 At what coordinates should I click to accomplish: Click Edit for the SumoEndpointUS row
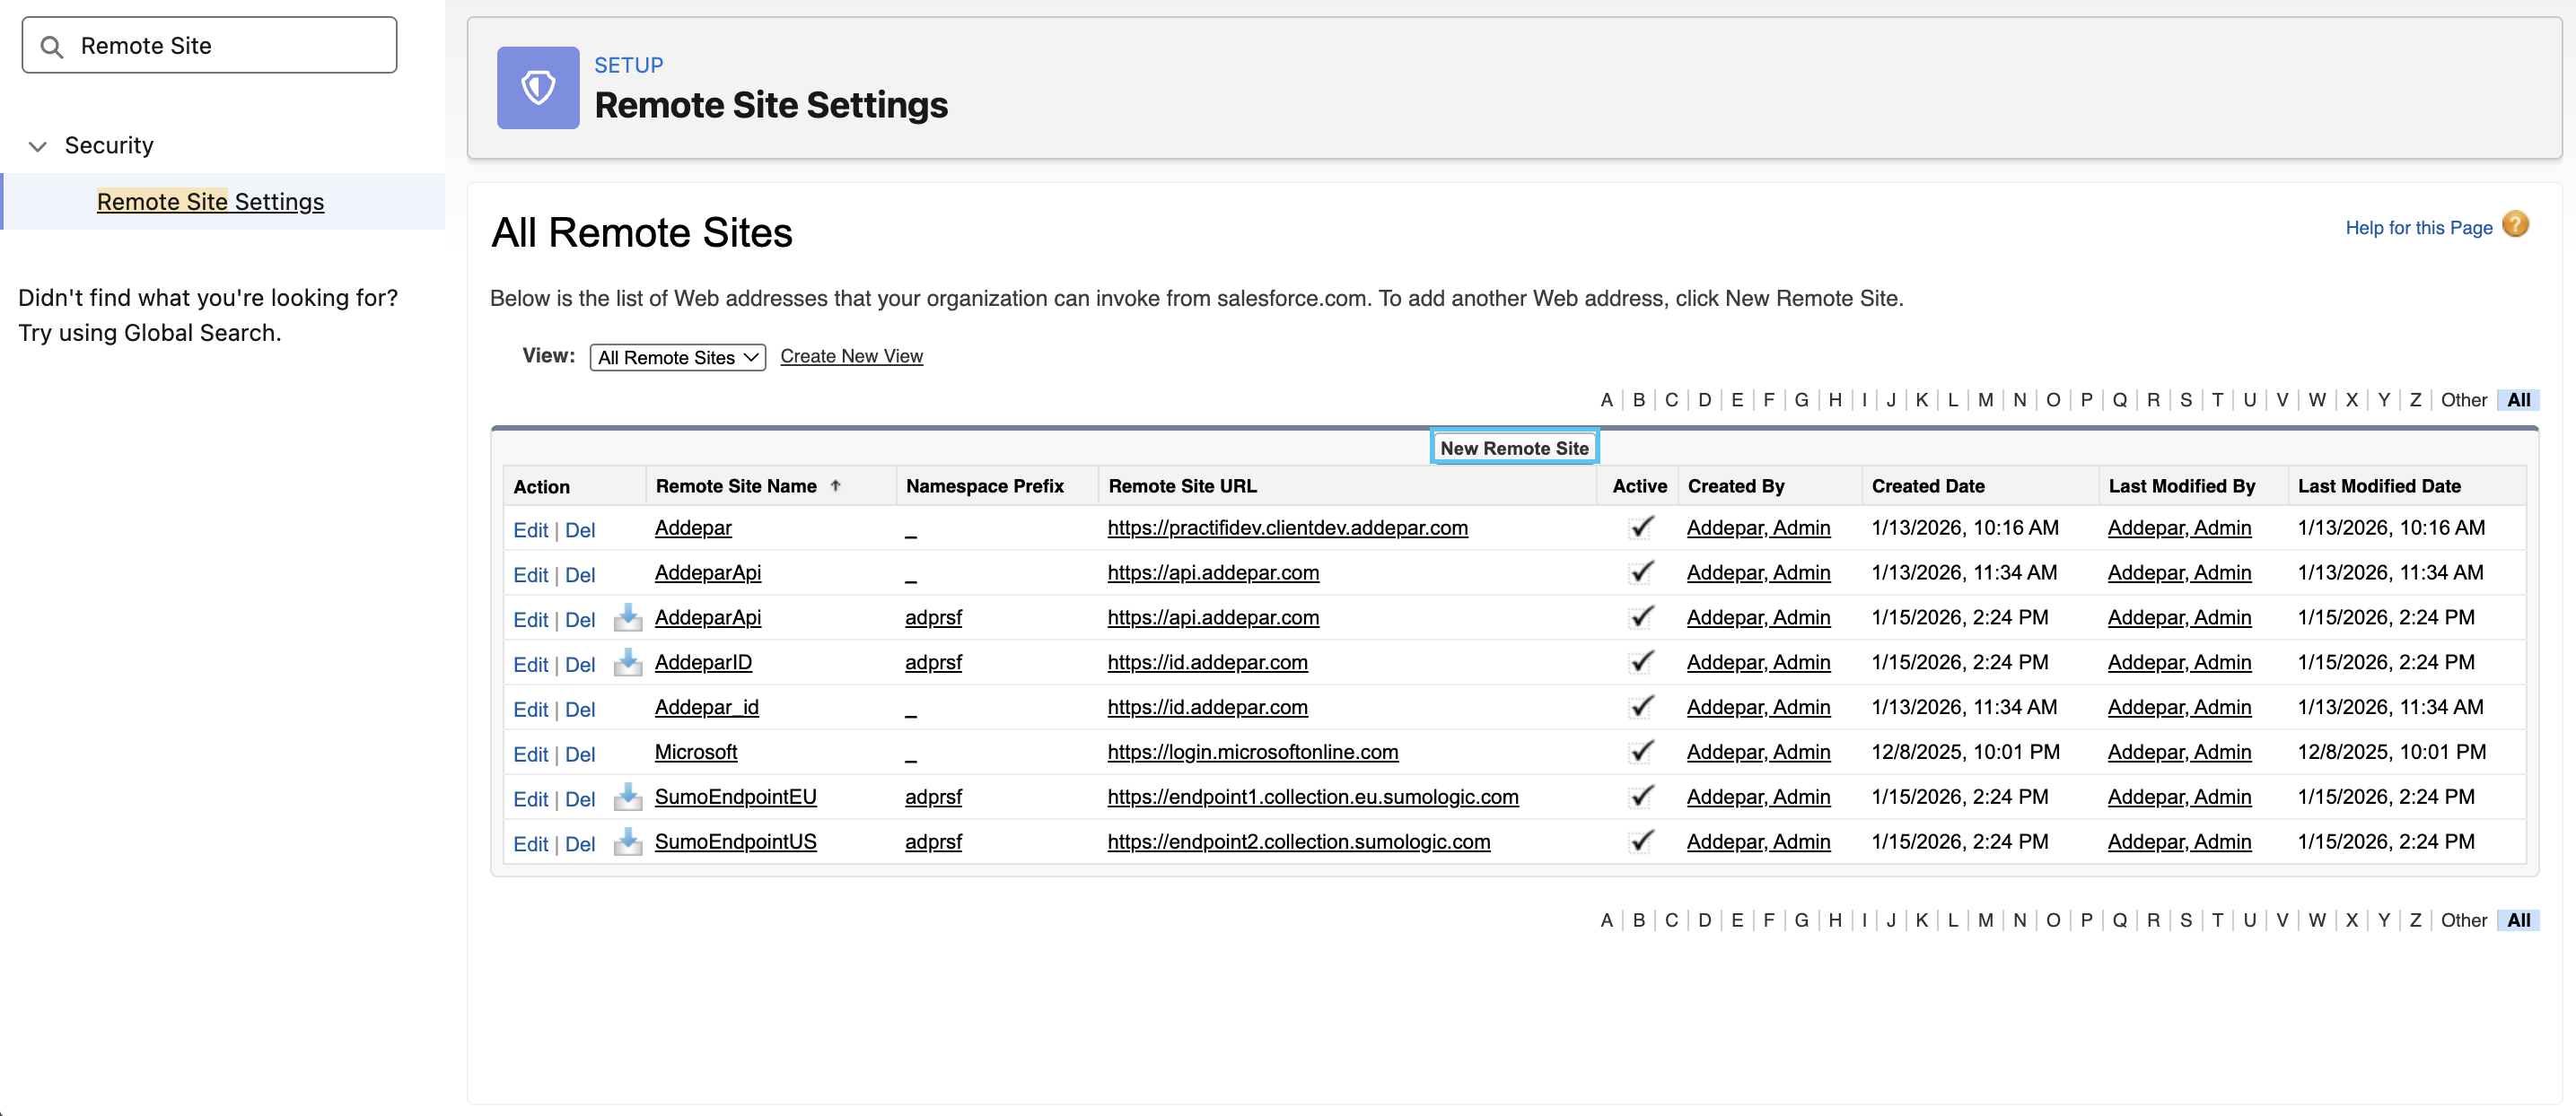[530, 844]
